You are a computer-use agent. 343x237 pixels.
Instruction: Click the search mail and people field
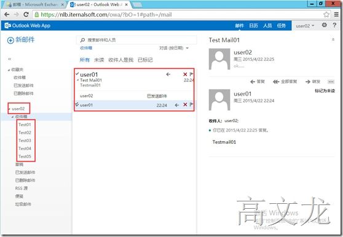[x=136, y=40]
